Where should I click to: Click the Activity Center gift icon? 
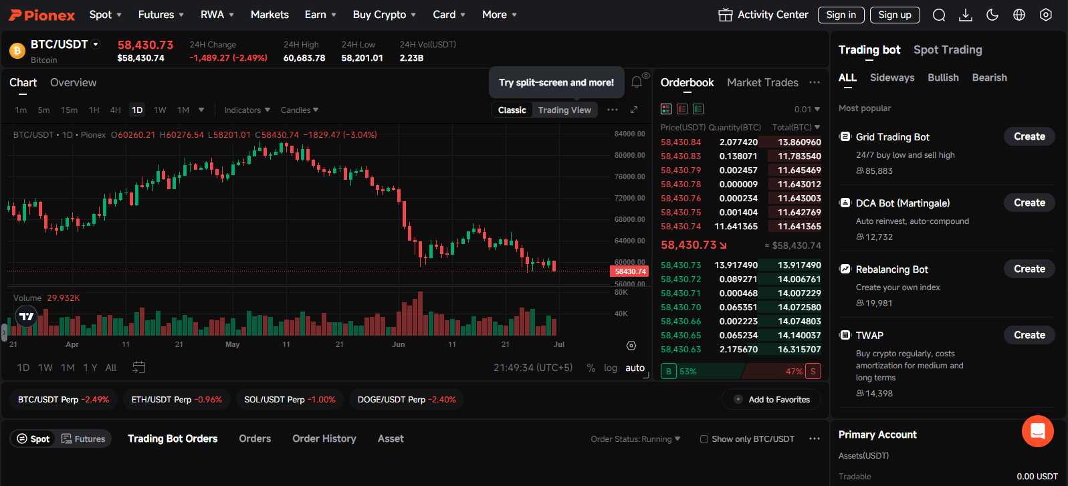725,15
